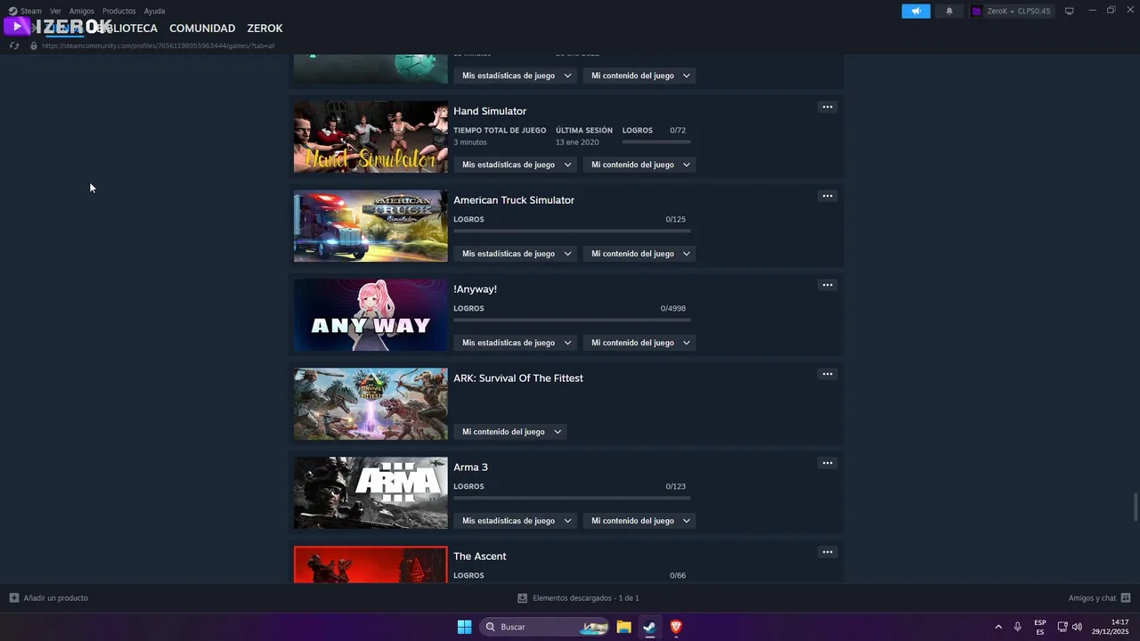Click the Arma 3 thumbnail image

click(x=370, y=493)
